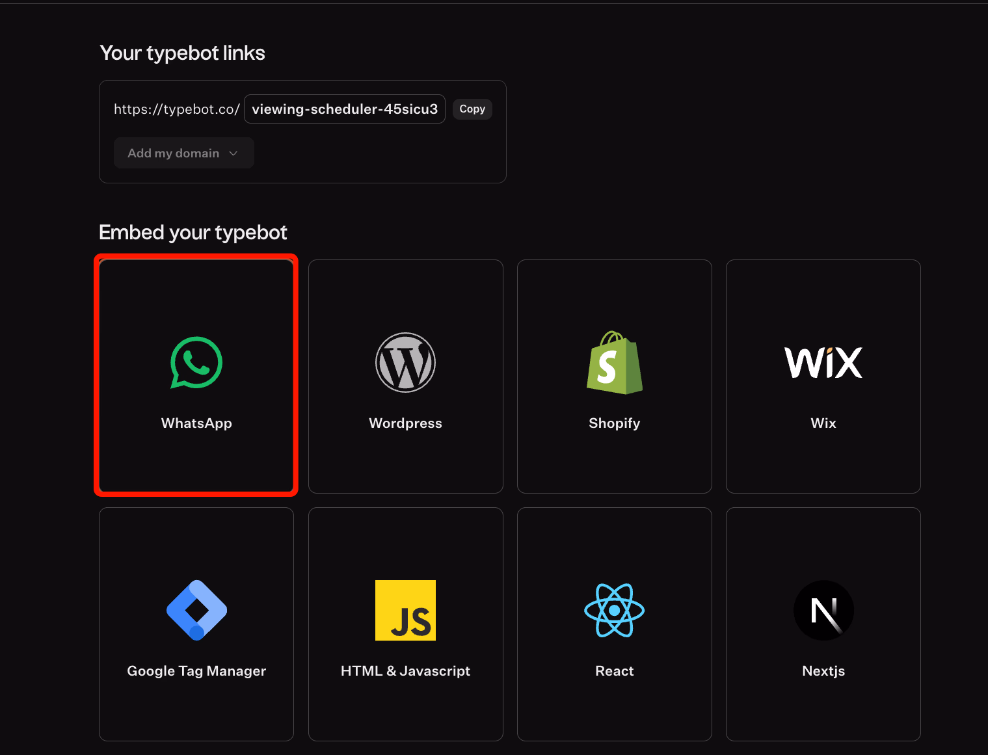Open the WhatsApp embed label
The width and height of the screenshot is (988, 755).
pos(196,423)
